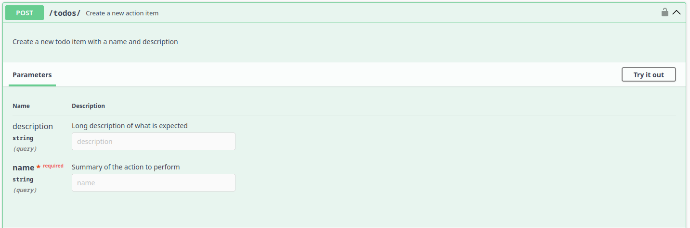Viewport: 690px width, 228px height.
Task: Click the /todos/ endpoint path
Action: coord(65,13)
